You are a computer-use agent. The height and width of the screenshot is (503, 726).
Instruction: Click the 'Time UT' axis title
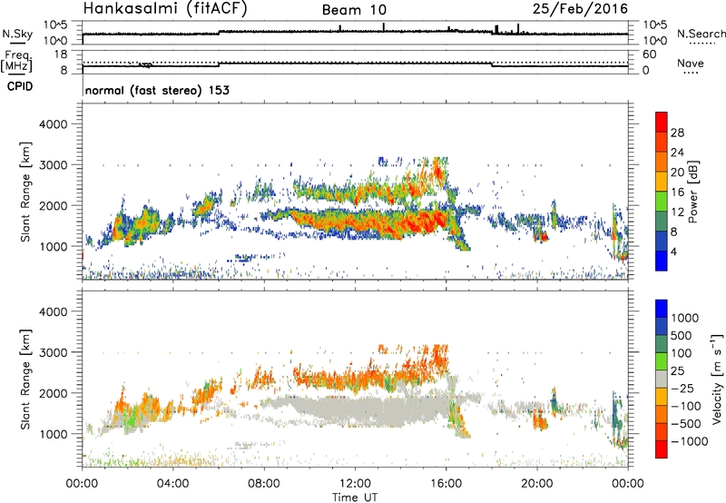tap(355, 497)
